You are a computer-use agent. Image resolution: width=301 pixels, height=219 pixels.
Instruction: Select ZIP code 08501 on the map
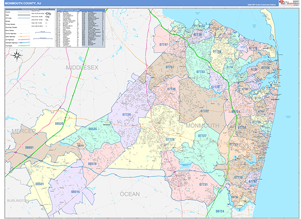[x=39, y=184]
